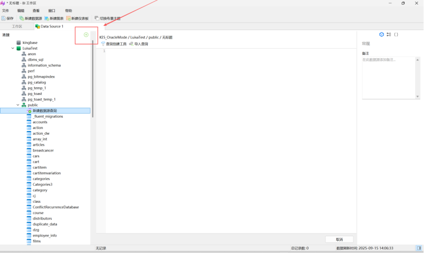The image size is (424, 253).
Task: Collapse the public schema node
Action: click(x=18, y=105)
